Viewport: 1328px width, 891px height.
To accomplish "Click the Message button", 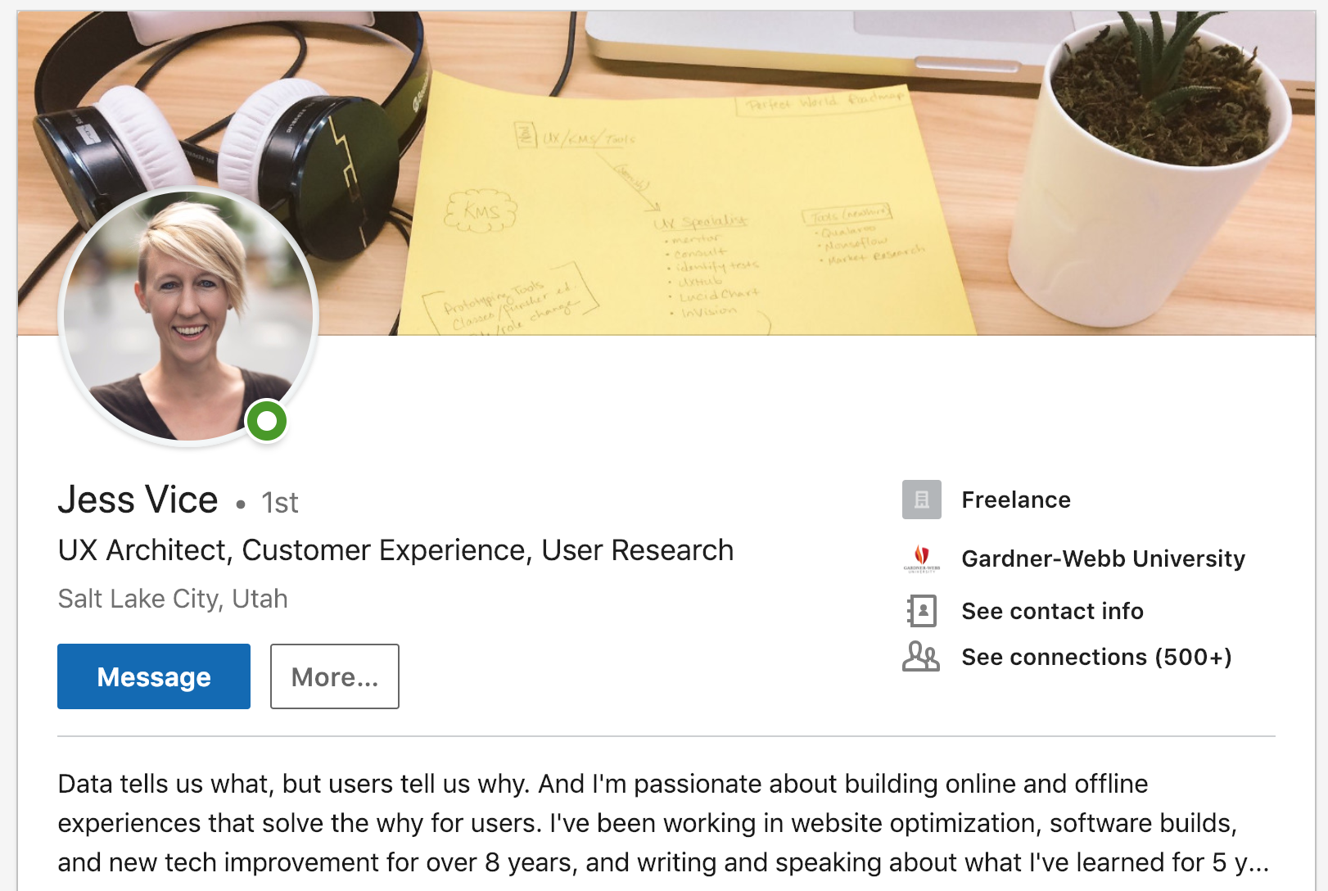I will click(x=154, y=676).
